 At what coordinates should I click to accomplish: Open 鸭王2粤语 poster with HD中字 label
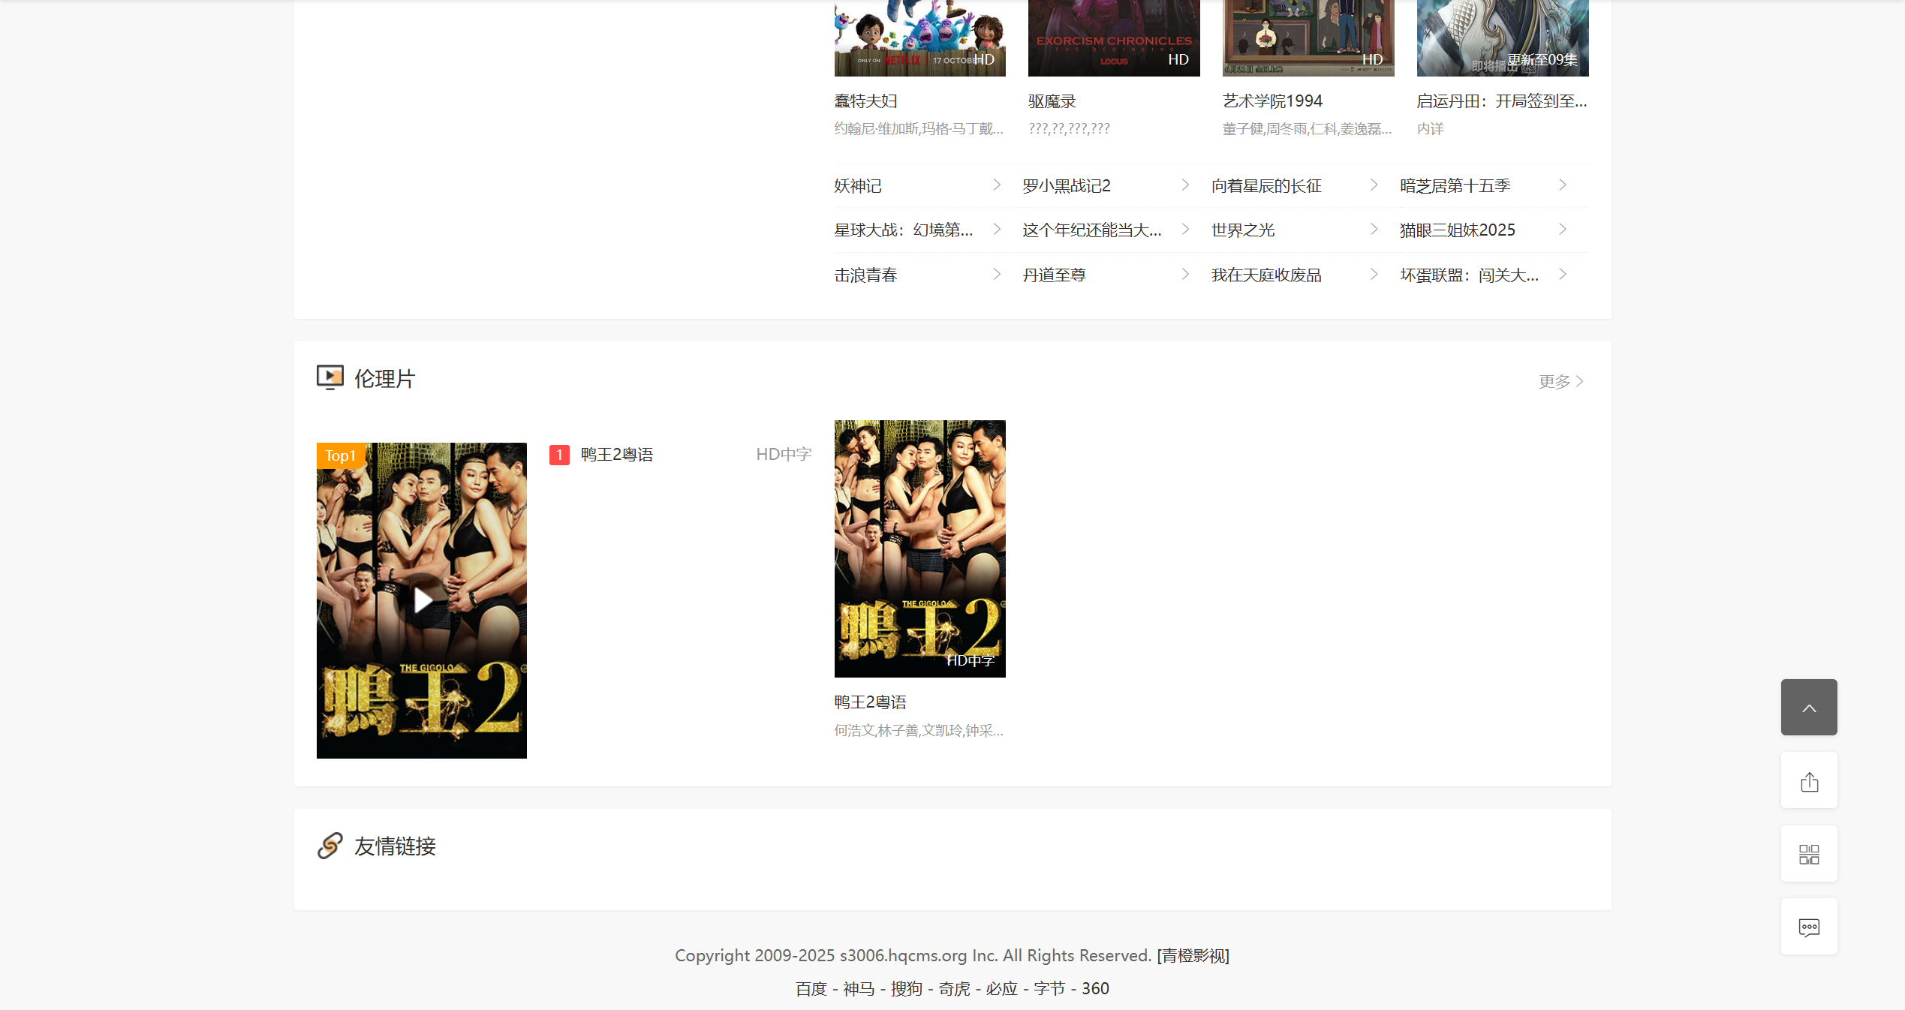pyautogui.click(x=919, y=549)
